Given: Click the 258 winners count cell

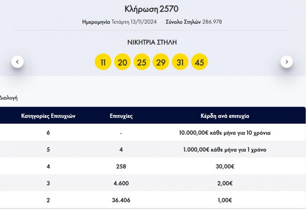Looking at the screenshot, I should [x=121, y=167].
